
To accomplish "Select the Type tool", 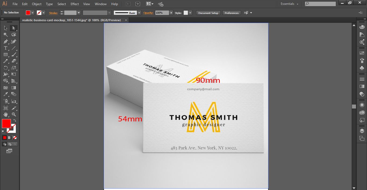I will point(5,48).
